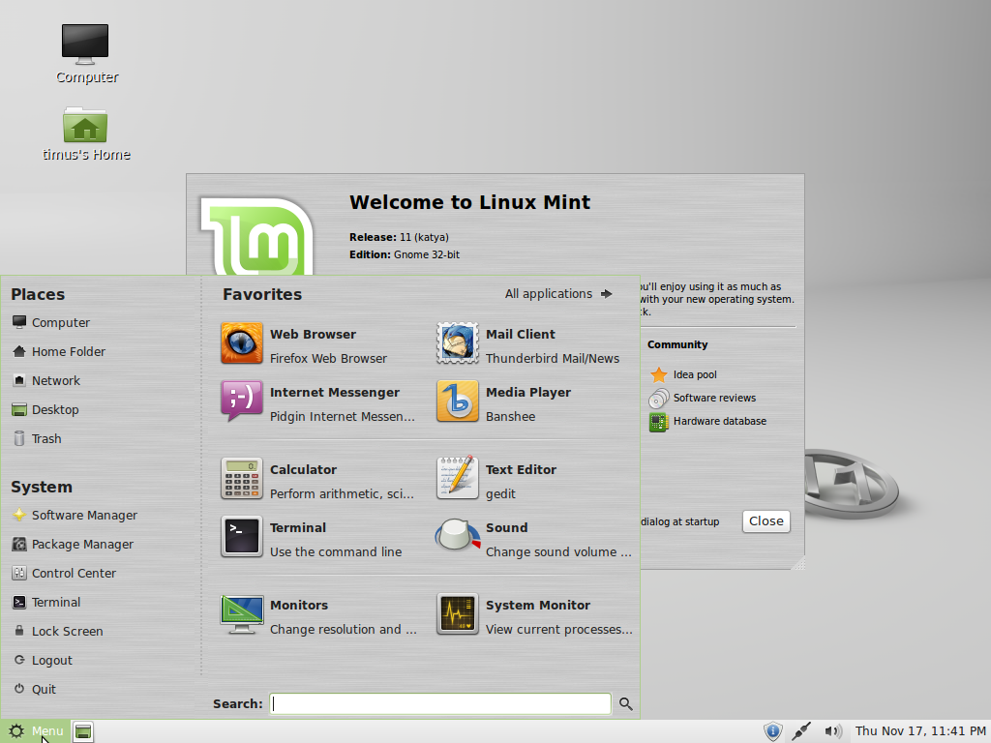
Task: Toggle the Menu button in panel
Action: (x=36, y=731)
